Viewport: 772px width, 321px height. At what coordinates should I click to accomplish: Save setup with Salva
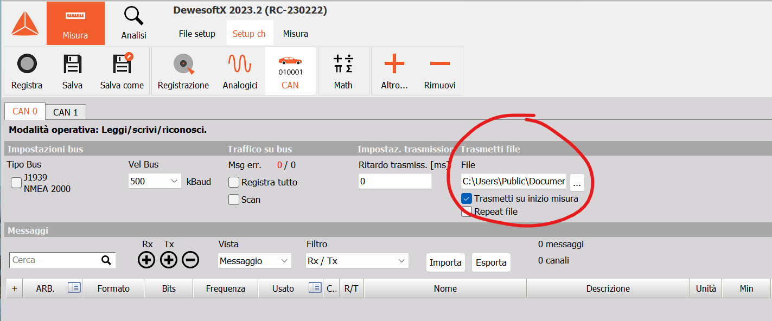coord(72,71)
